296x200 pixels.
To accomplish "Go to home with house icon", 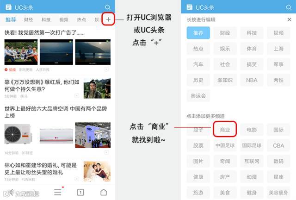I will point(104,192).
